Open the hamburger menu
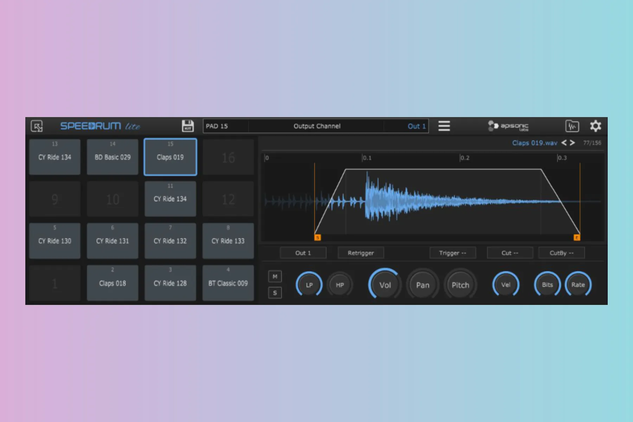 pyautogui.click(x=444, y=126)
